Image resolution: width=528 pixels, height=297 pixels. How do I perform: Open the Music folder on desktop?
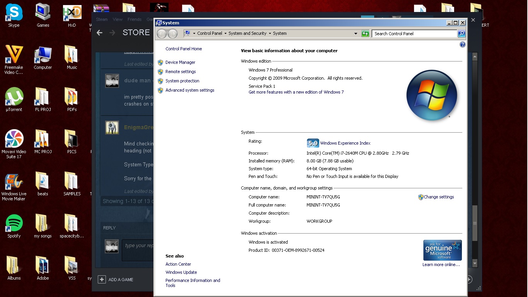click(72, 58)
